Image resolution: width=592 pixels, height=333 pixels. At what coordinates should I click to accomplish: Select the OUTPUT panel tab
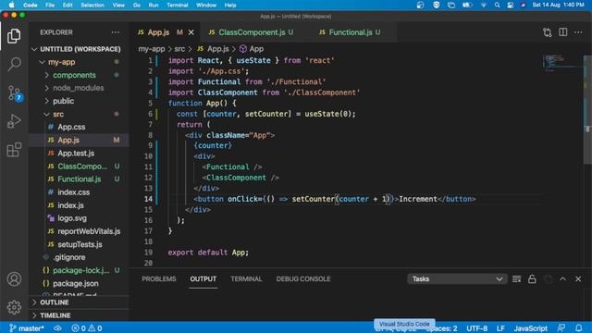click(x=203, y=279)
